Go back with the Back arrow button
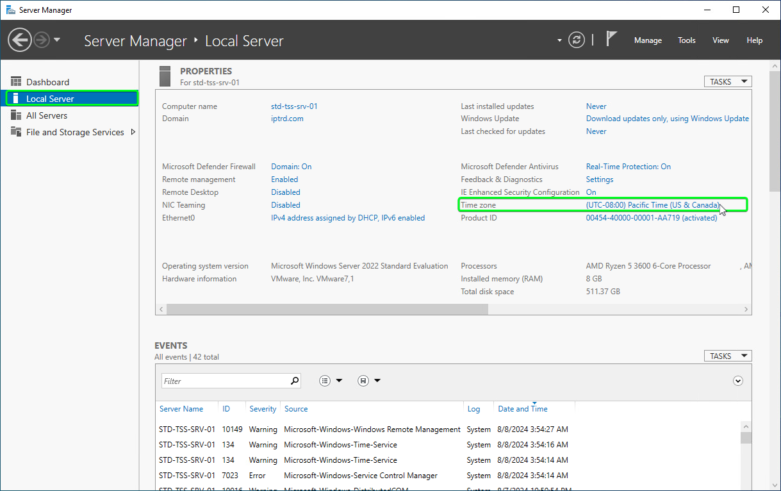 pos(20,40)
